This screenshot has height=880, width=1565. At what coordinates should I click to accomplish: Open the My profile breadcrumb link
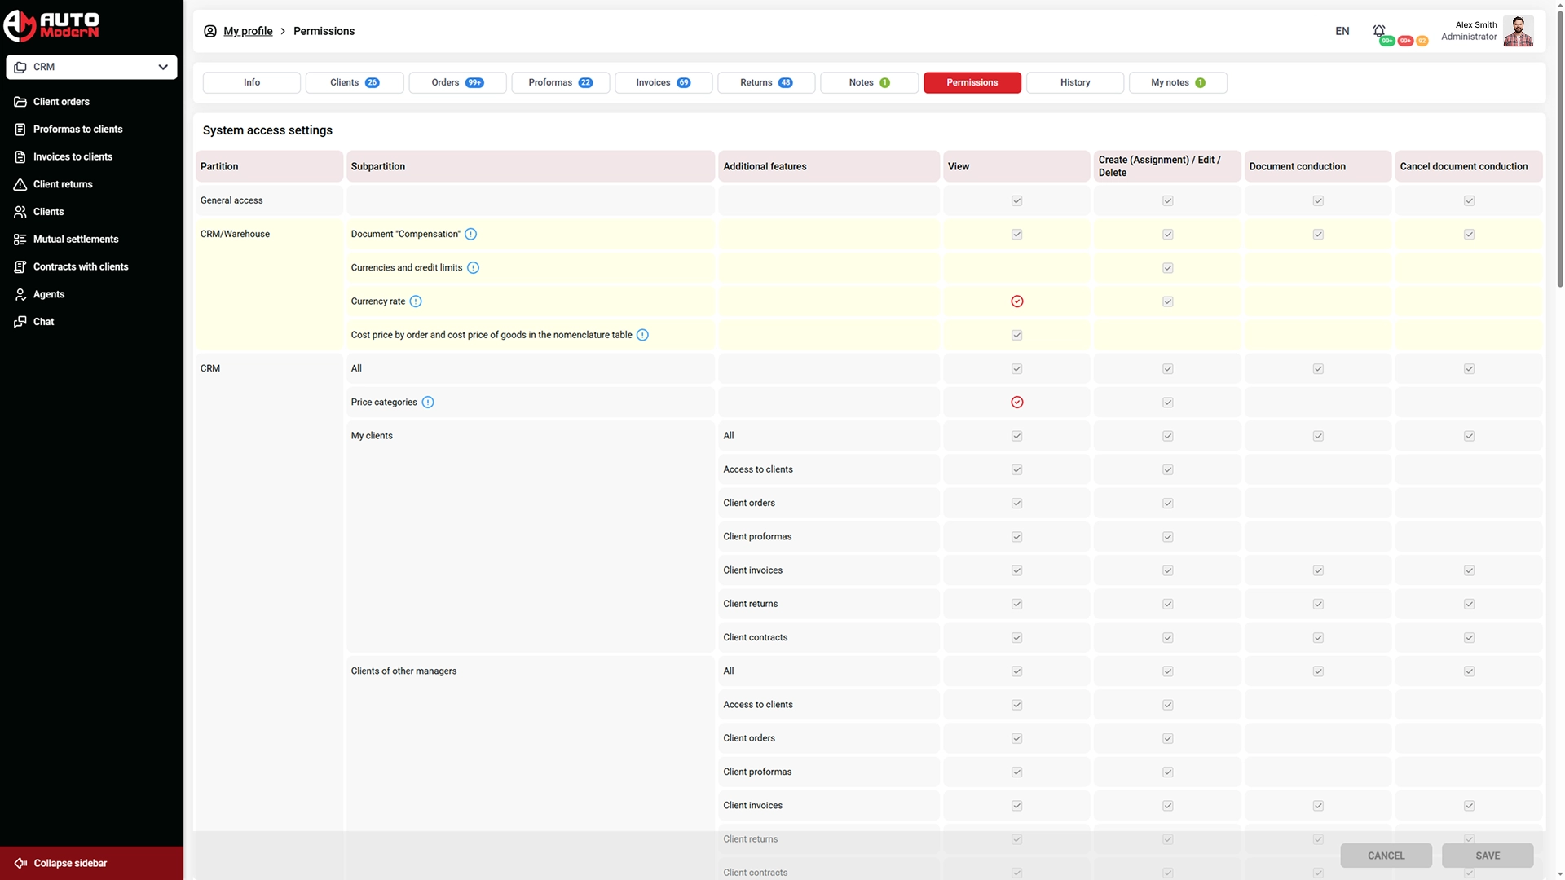click(248, 30)
